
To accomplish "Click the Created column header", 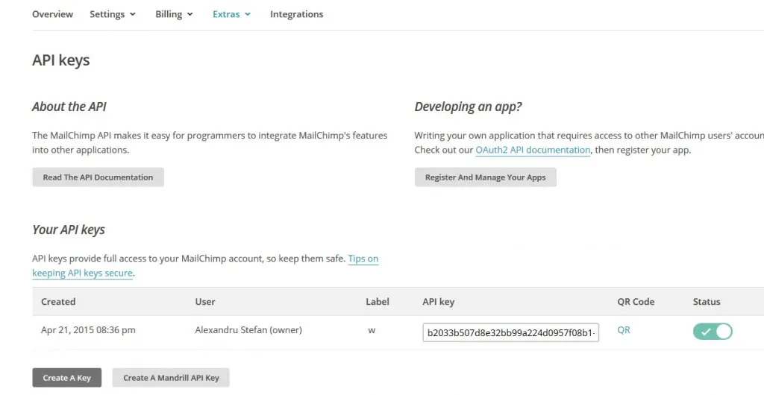I will [x=58, y=302].
